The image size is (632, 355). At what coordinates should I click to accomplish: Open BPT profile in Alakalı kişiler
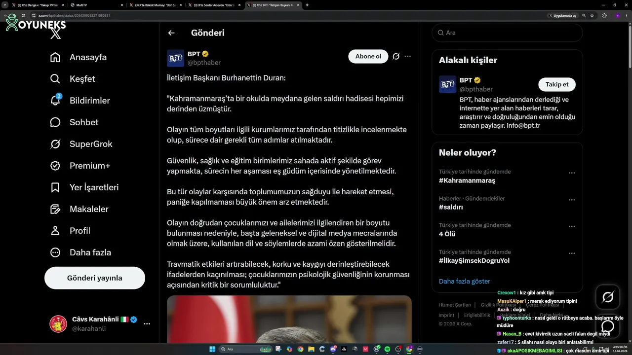(x=466, y=80)
